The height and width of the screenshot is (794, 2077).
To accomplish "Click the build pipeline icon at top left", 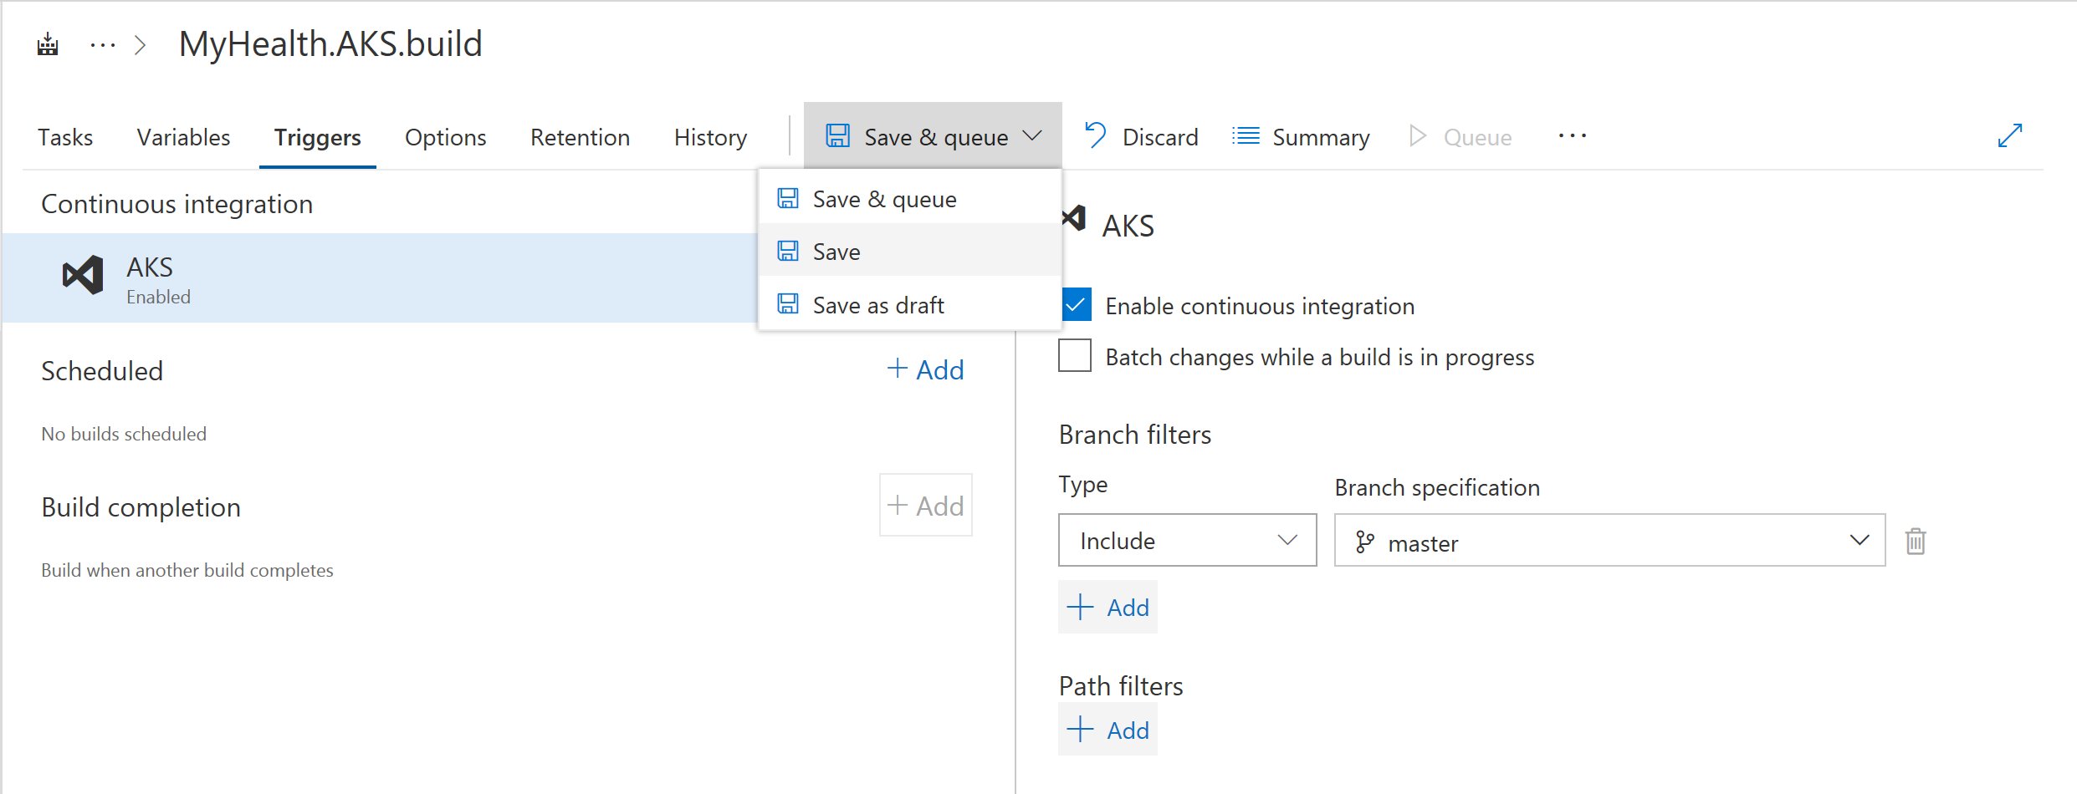I will click(48, 44).
